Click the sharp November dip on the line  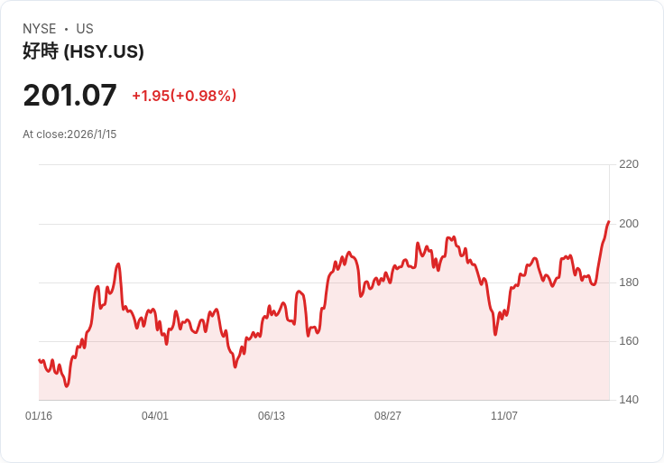[495, 335]
